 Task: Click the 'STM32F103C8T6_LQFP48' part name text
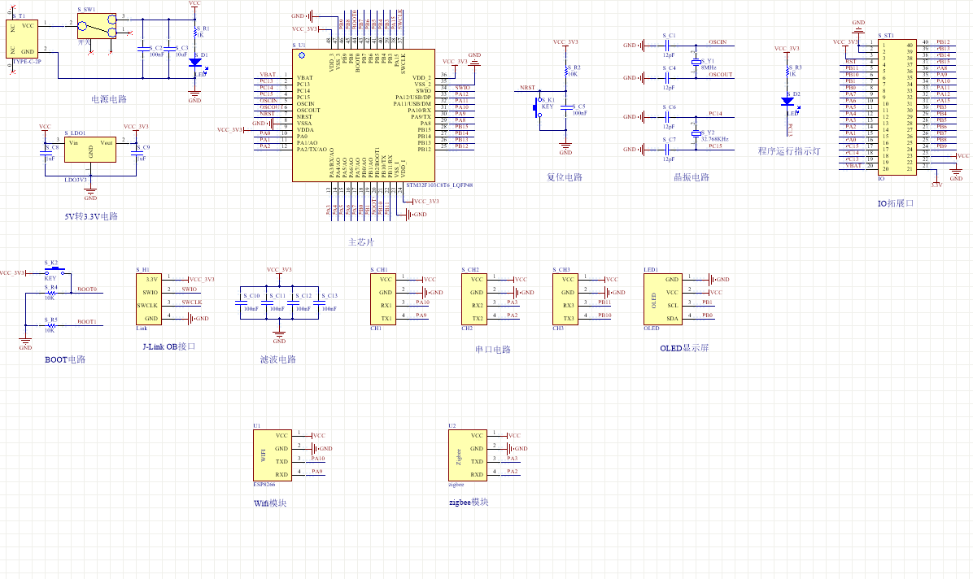coord(439,185)
